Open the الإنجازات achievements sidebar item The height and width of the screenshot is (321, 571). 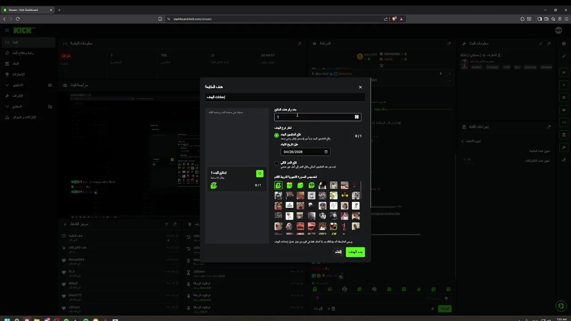click(x=28, y=74)
